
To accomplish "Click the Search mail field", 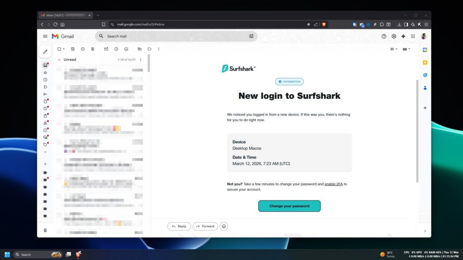I will click(176, 36).
